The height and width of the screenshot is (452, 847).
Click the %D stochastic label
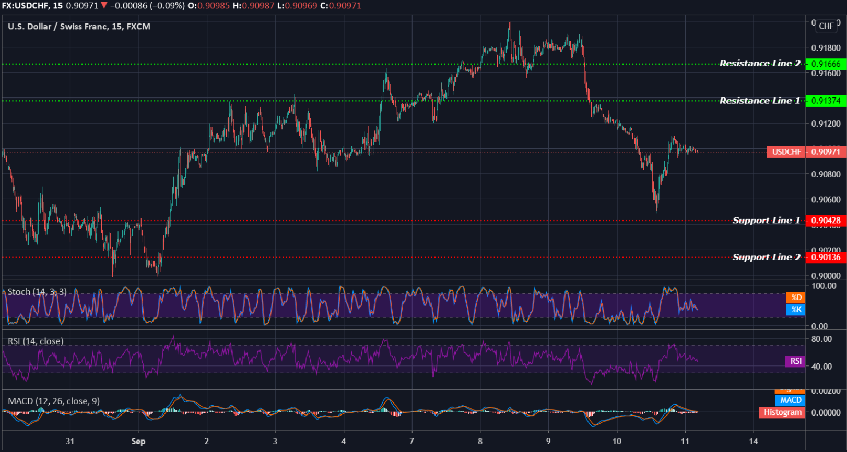tap(796, 297)
